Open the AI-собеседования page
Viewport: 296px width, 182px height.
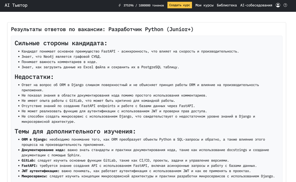[256, 5]
